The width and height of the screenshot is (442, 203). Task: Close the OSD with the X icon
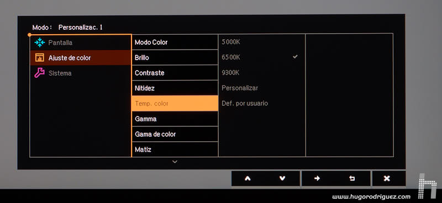tap(387, 179)
